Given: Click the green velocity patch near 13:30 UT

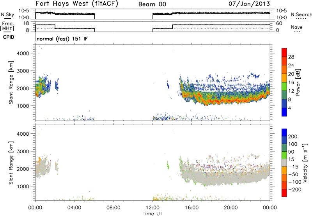Looking at the screenshot, I should coord(168,165).
